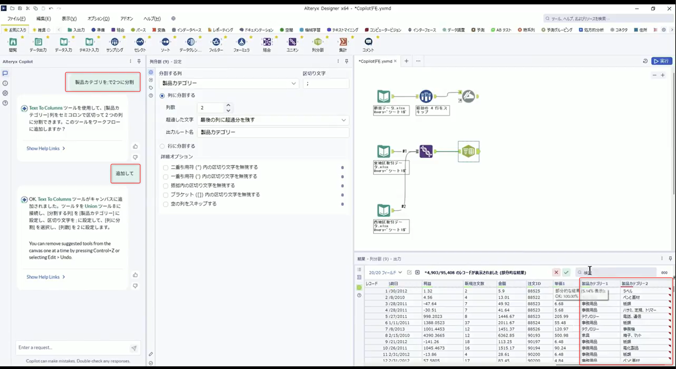Enable 一重引用符内の区切り文字を無視する checkbox
The height and width of the screenshot is (369, 676).
click(166, 177)
